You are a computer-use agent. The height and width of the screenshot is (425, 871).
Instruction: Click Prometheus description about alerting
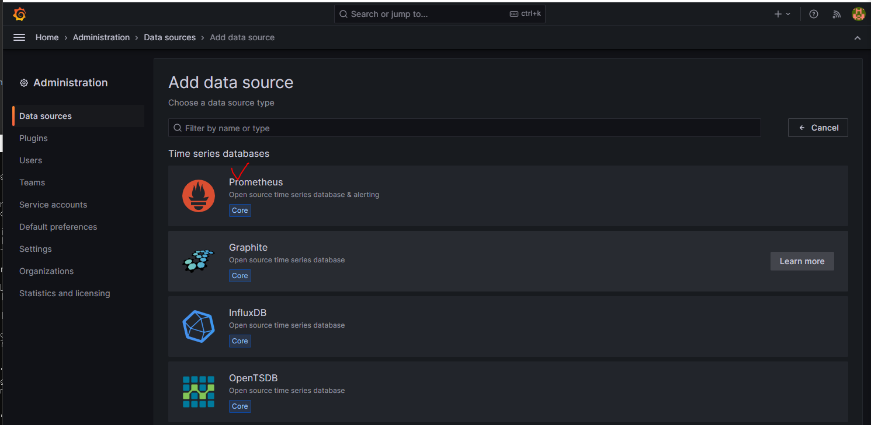[304, 195]
